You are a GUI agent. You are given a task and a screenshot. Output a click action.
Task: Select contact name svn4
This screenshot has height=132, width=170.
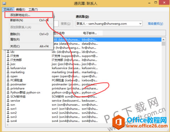[x=13, y=121]
